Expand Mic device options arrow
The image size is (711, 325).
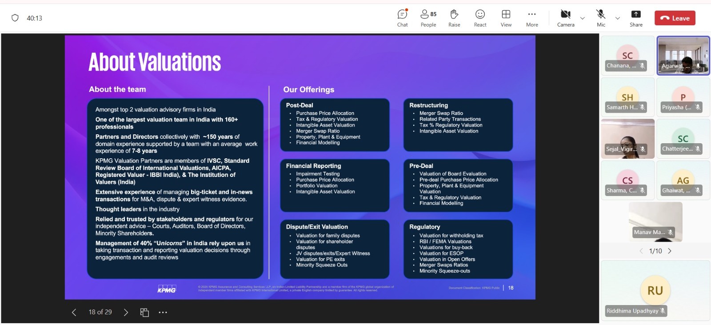pos(617,18)
